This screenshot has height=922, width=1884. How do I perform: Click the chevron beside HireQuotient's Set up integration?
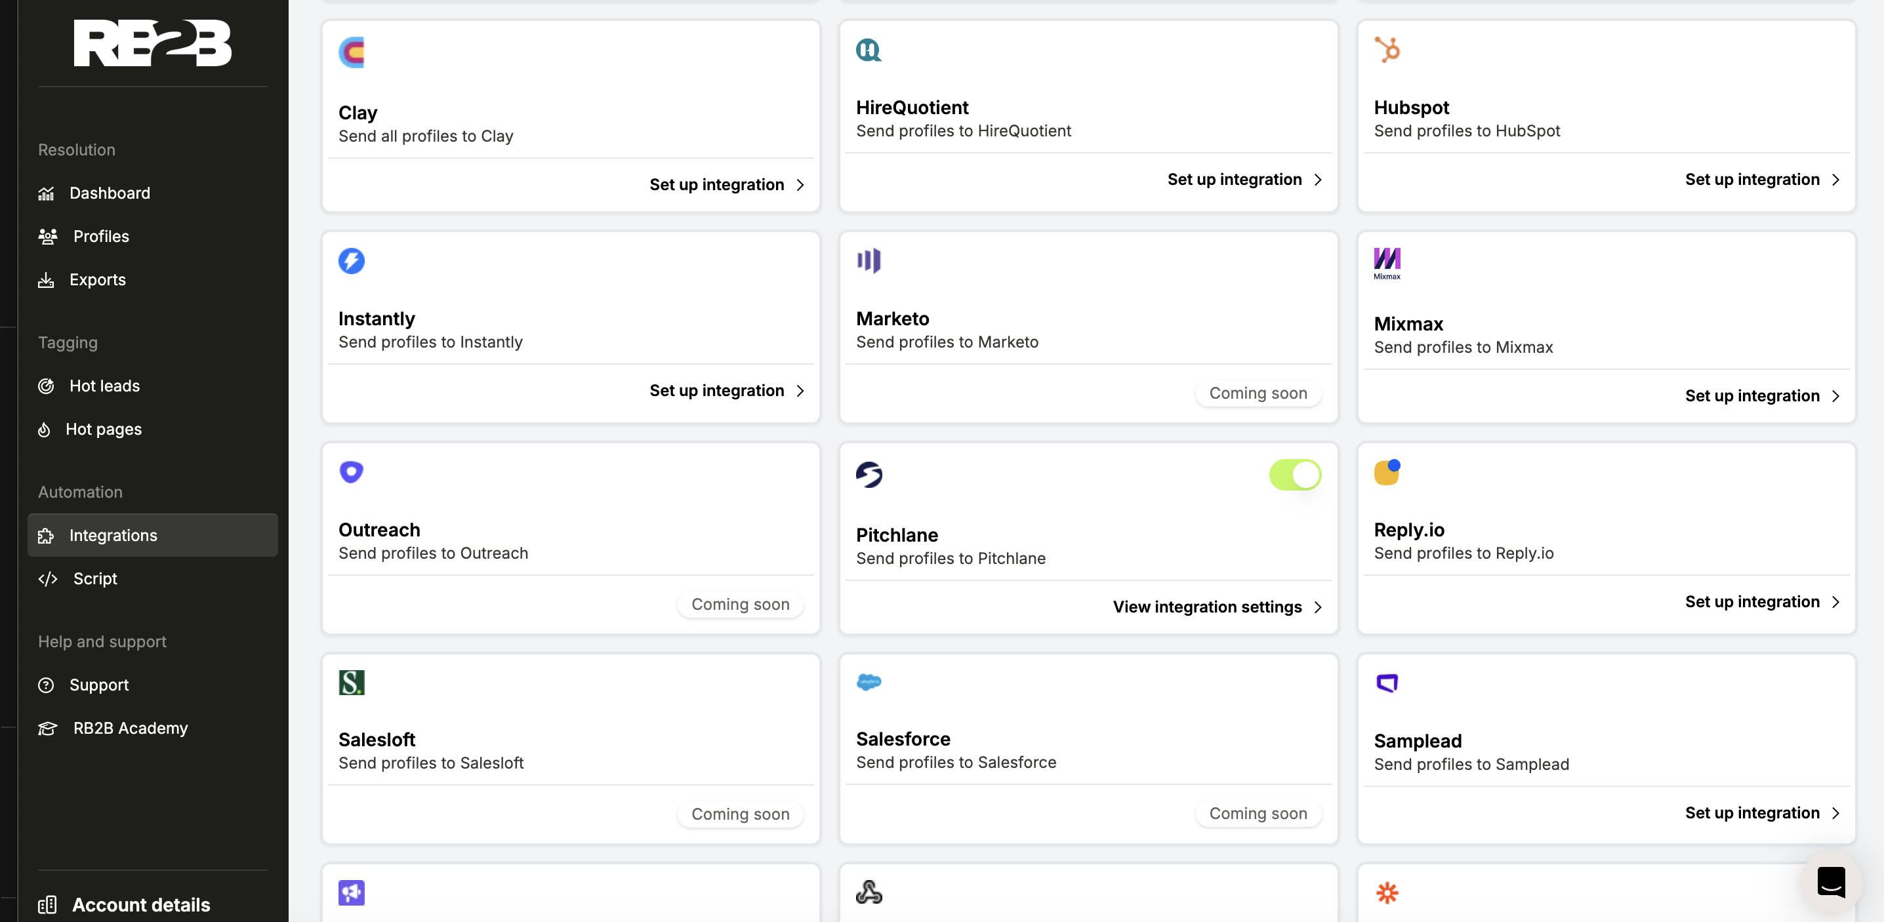(x=1318, y=180)
